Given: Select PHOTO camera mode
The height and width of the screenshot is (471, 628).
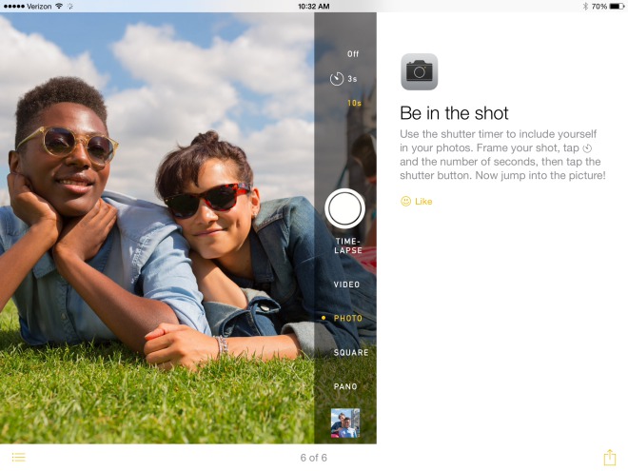Looking at the screenshot, I should 347,319.
